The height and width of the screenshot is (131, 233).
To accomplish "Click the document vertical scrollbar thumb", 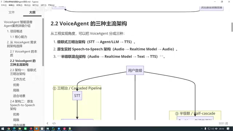I will pyautogui.click(x=232, y=27).
